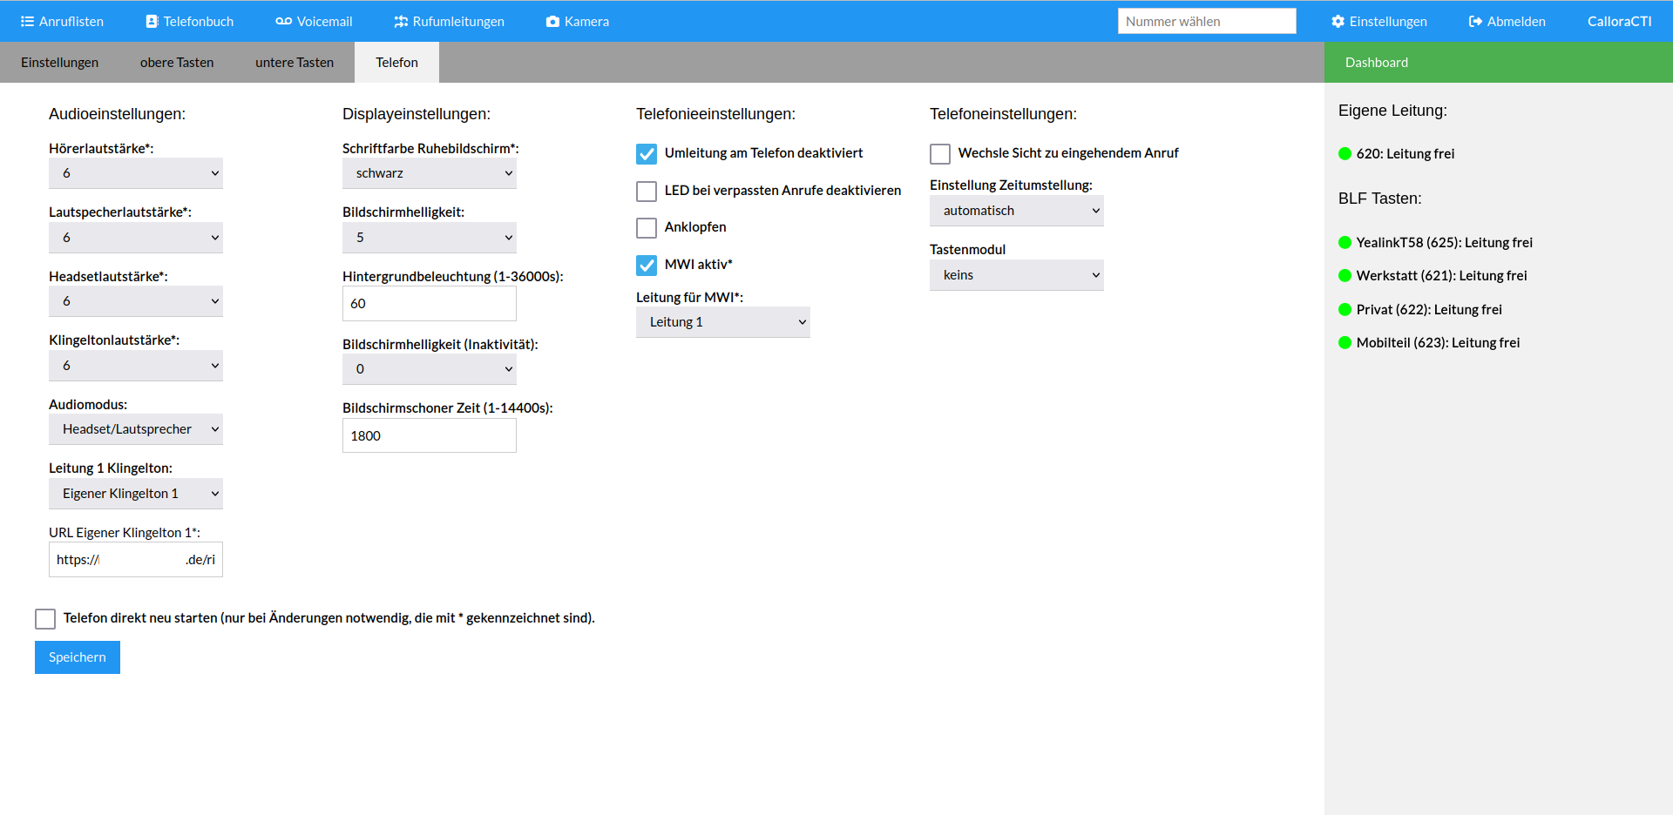Image resolution: width=1673 pixels, height=815 pixels.
Task: Check Telefon direkt neu starten option
Action: click(45, 619)
